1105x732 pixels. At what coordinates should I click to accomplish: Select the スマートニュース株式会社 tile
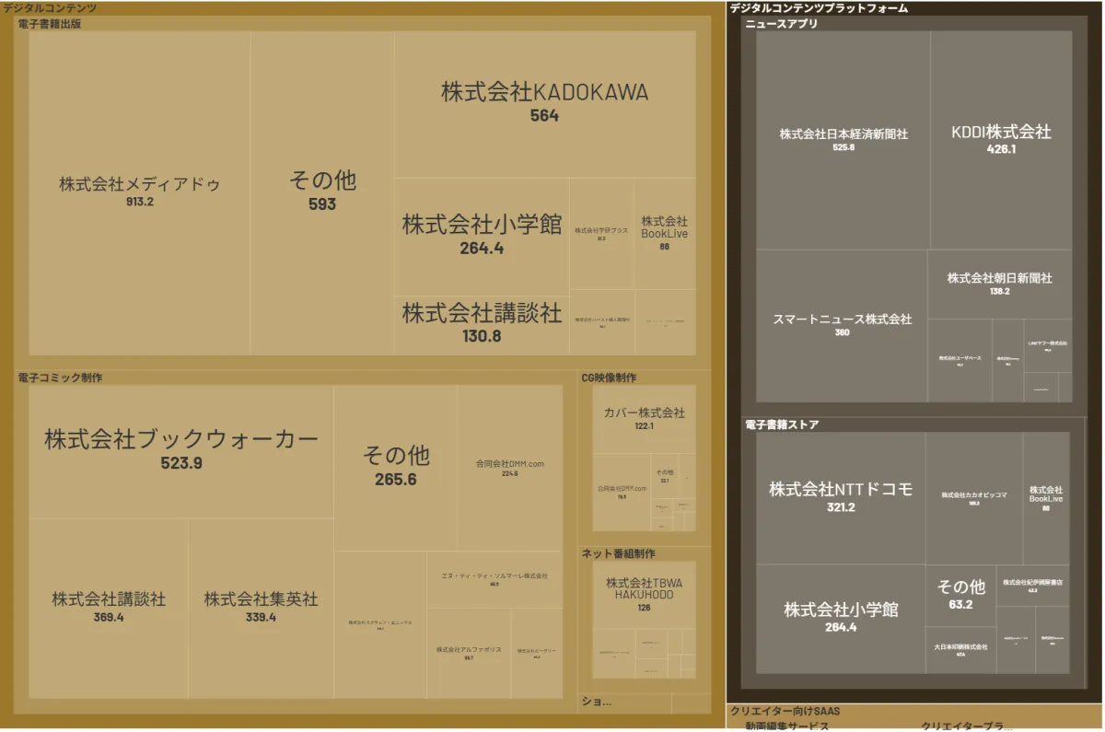point(842,325)
